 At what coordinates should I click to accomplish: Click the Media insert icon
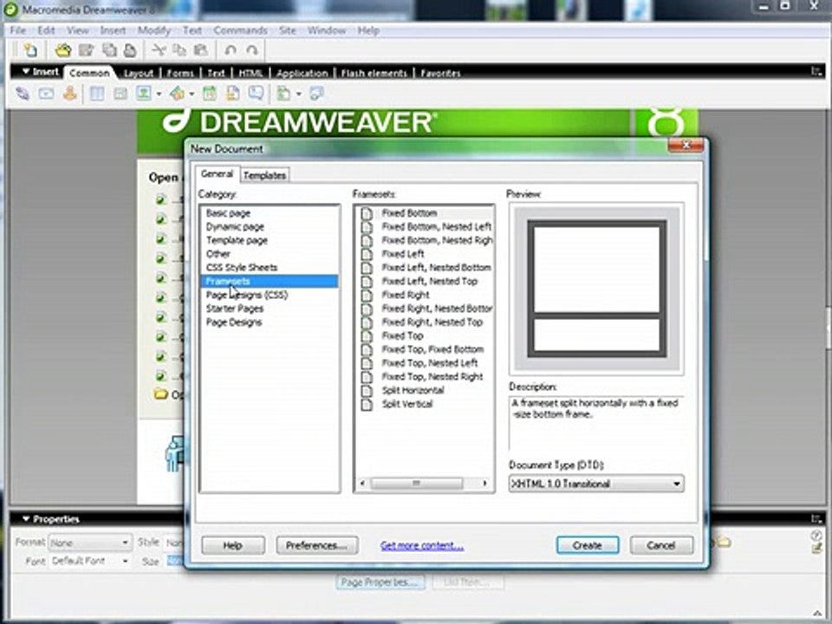tap(177, 94)
